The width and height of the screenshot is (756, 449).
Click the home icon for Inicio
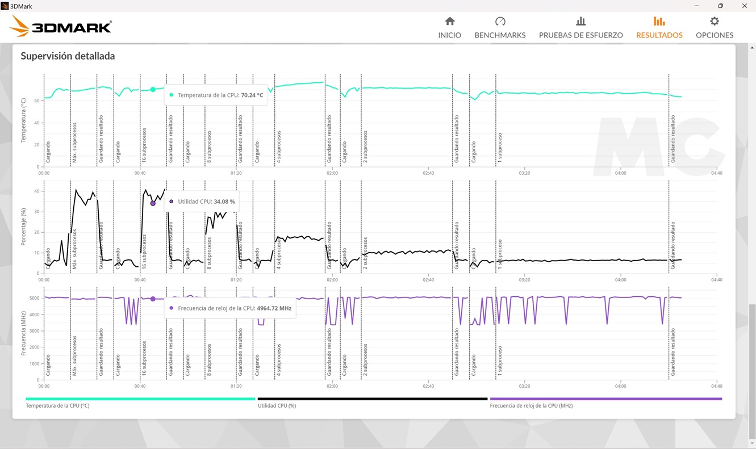(x=449, y=22)
